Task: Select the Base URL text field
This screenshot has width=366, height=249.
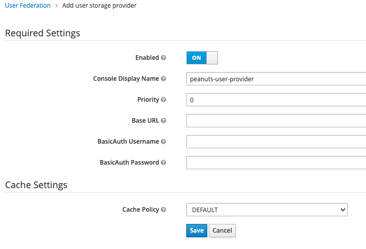Action: tap(276, 121)
